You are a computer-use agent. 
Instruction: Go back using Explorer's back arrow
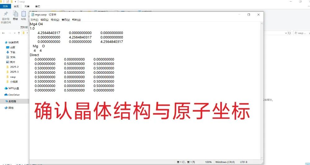[3, 33]
